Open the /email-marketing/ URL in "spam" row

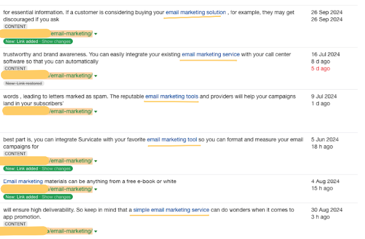[x=71, y=112]
